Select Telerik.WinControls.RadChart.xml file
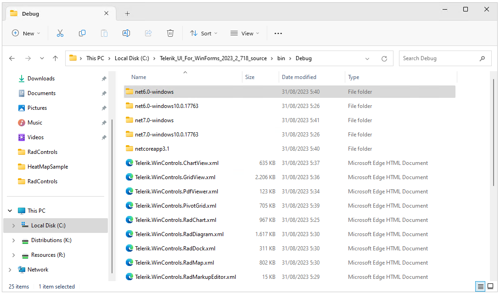 pyautogui.click(x=289, y=220)
